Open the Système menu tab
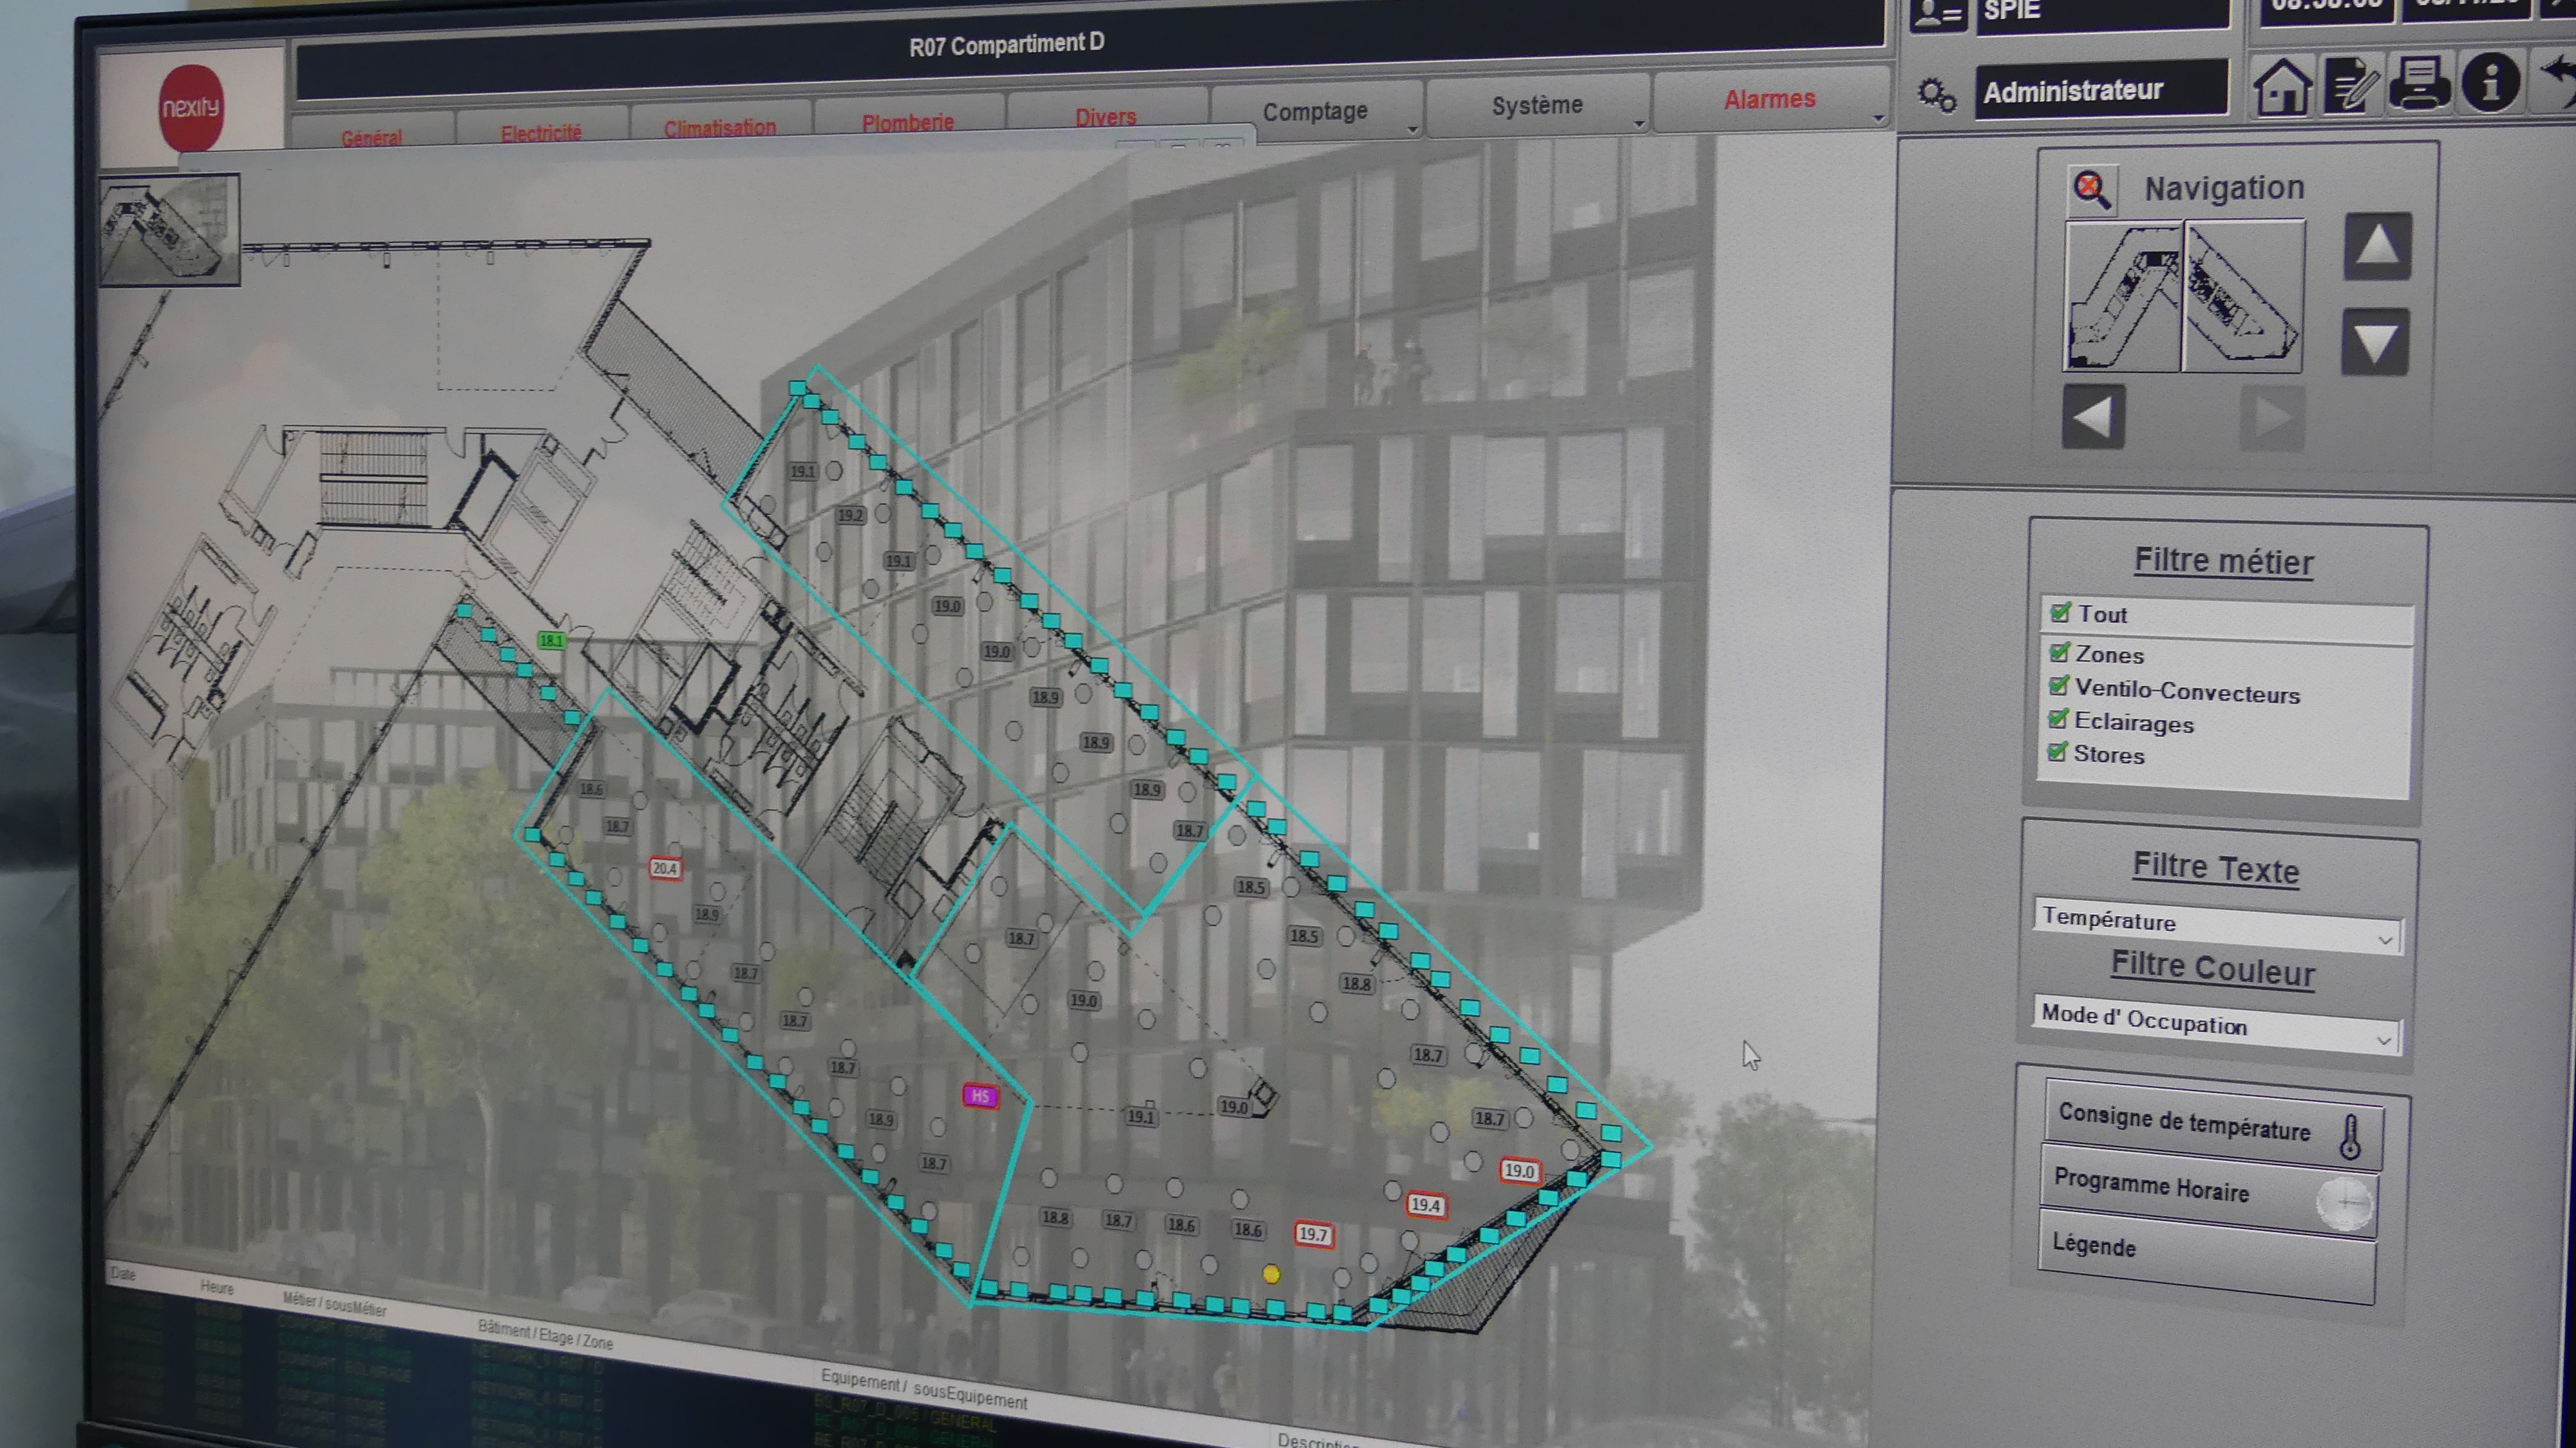 [x=1538, y=106]
